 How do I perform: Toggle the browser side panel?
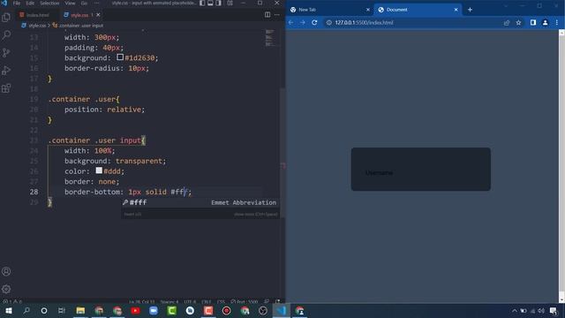pos(533,22)
